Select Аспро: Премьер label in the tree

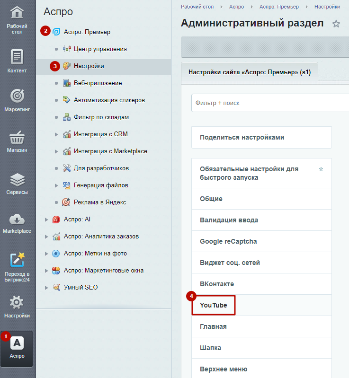tap(87, 32)
